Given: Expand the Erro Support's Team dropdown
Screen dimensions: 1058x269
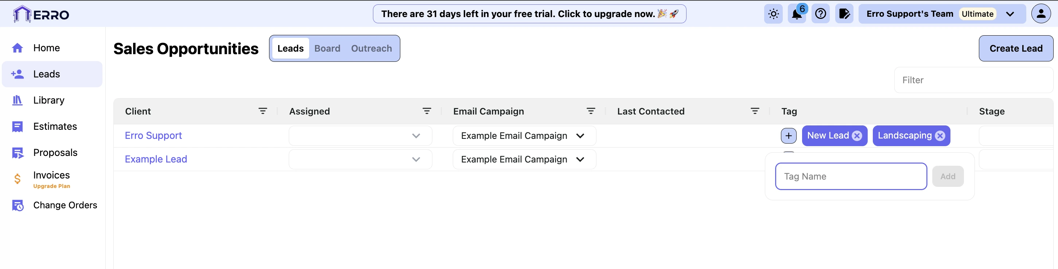Looking at the screenshot, I should 1010,14.
